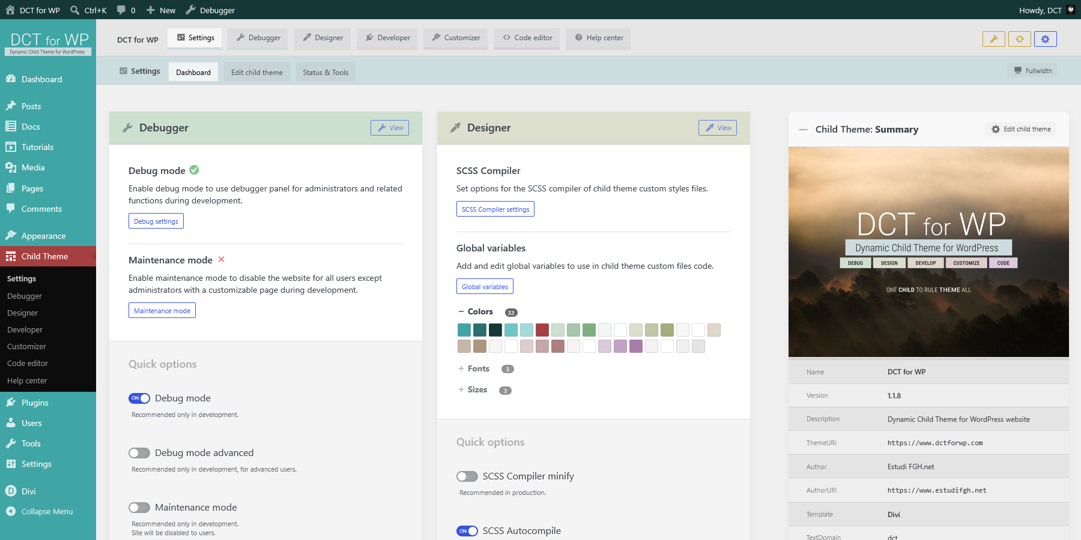Select the darkest green color swatch

click(495, 330)
